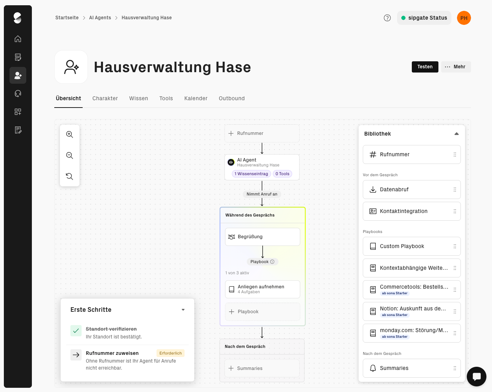Go to Startseite breadcrumb
This screenshot has width=492, height=392.
coord(67,18)
